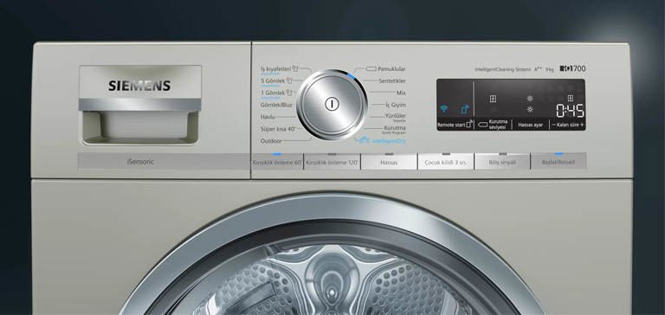Tap the Başlat/Reload button

[558, 162]
